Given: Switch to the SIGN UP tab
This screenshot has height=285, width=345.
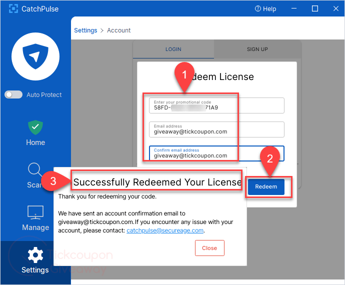Looking at the screenshot, I should pos(257,49).
